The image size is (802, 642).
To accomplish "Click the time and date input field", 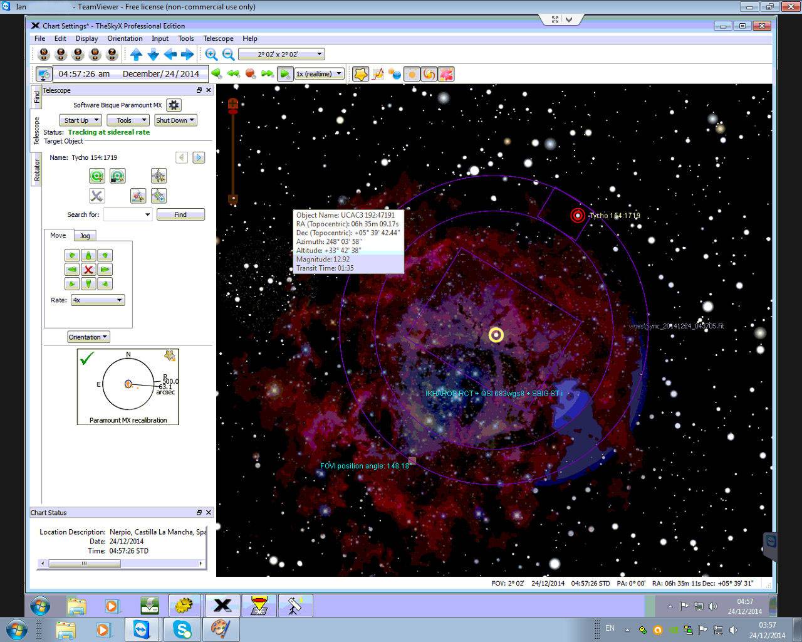I will pyautogui.click(x=130, y=74).
